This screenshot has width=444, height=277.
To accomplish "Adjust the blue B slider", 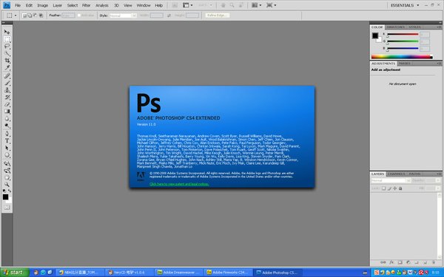I will [x=403, y=49].
